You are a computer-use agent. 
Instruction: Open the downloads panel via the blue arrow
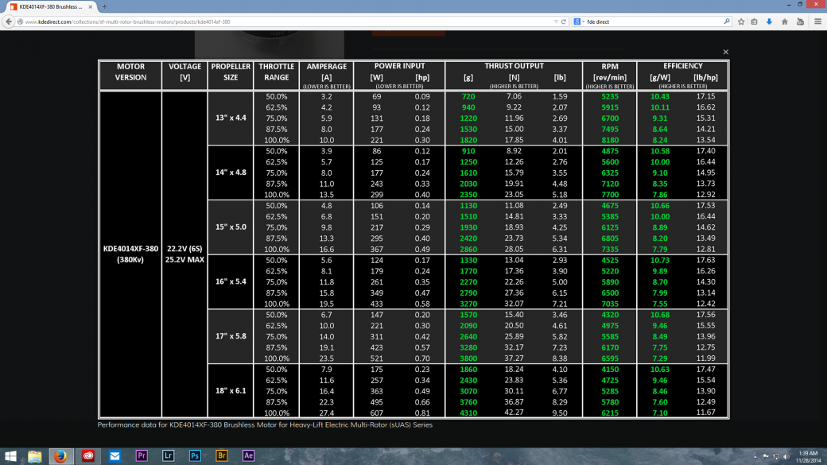pyautogui.click(x=769, y=21)
